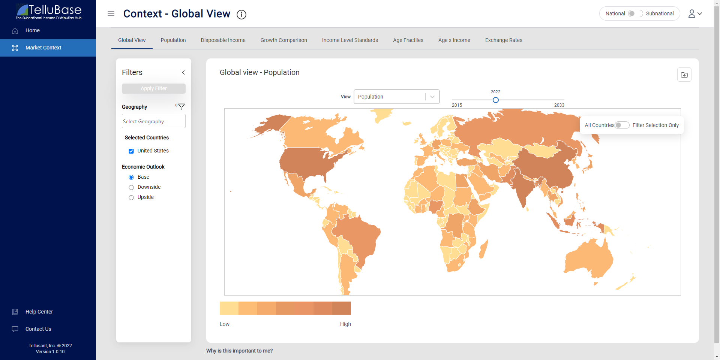This screenshot has height=360, width=720.
Task: Switch to the Disposable Income tab
Action: (223, 40)
